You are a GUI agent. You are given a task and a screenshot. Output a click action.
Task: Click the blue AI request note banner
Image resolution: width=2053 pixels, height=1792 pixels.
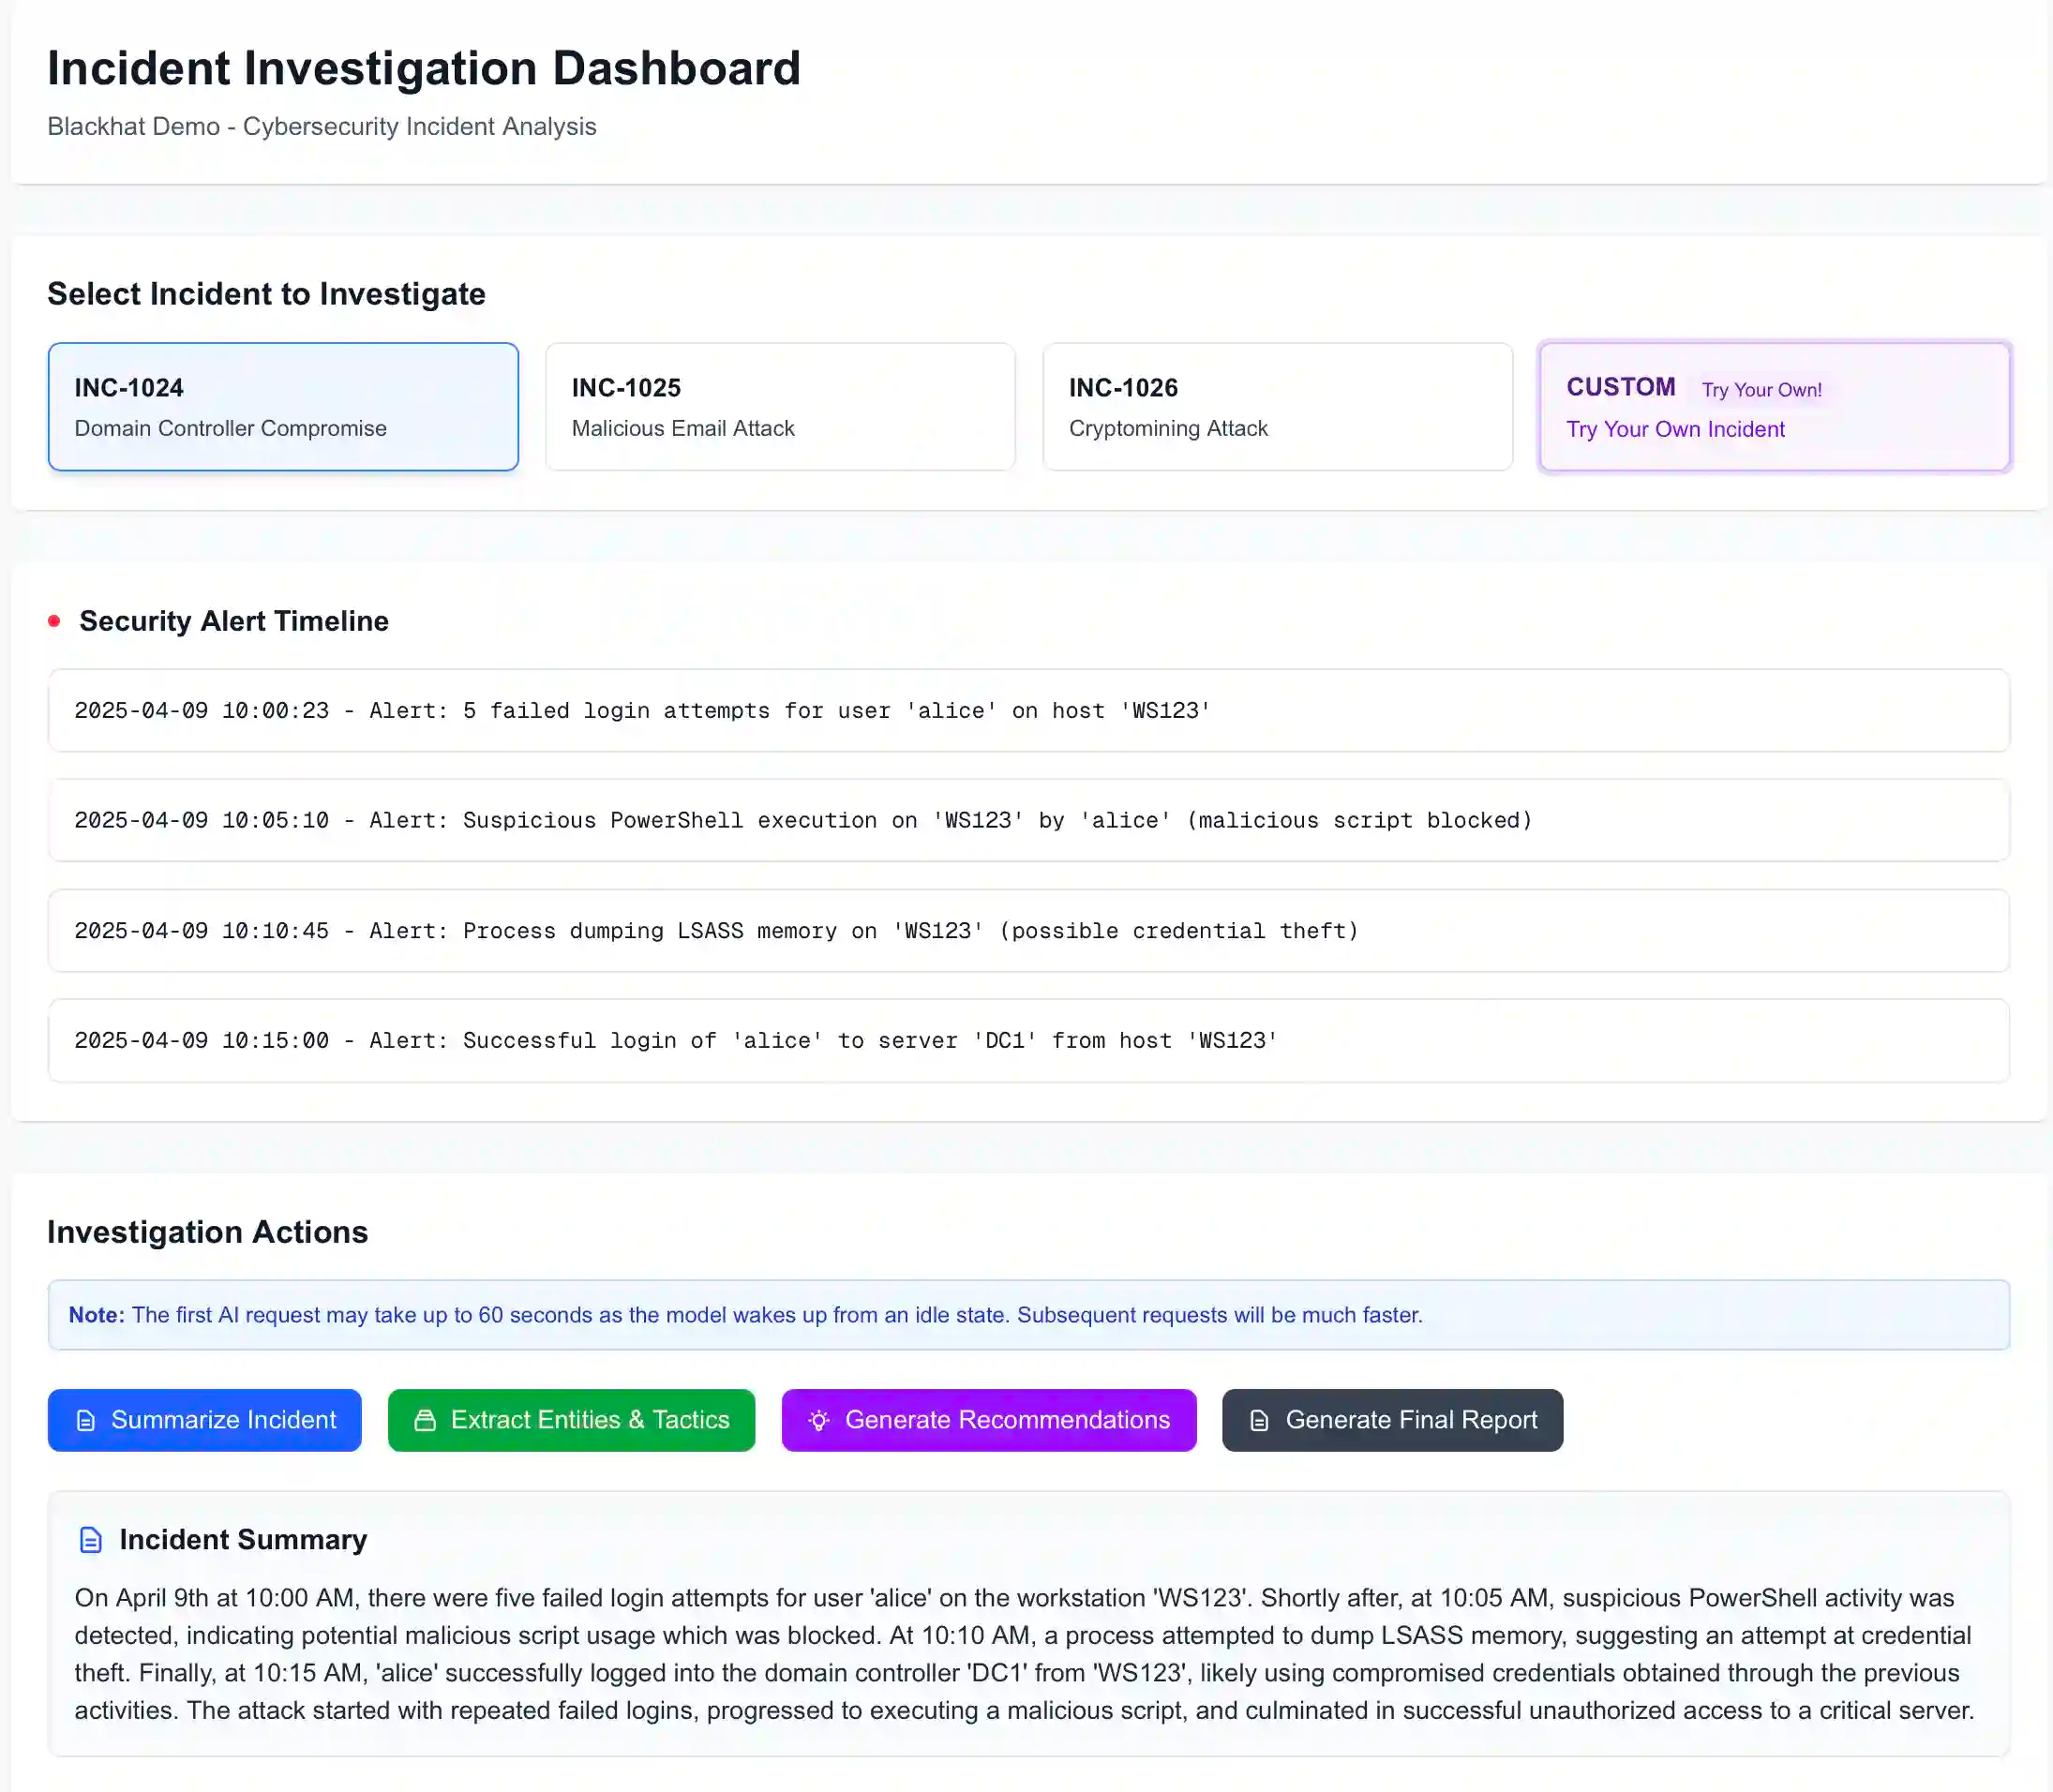pos(1028,1315)
